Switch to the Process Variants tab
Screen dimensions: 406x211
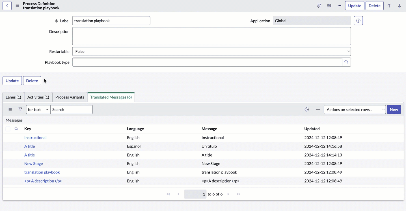pyautogui.click(x=70, y=97)
